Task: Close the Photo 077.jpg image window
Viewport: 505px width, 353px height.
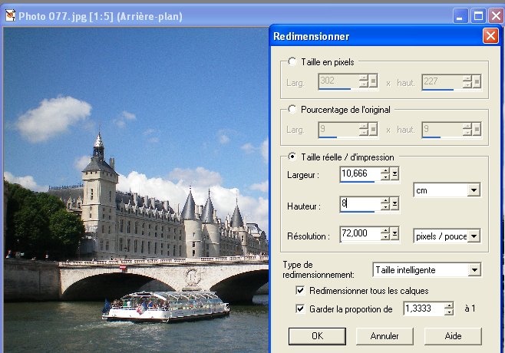Action: (x=497, y=16)
